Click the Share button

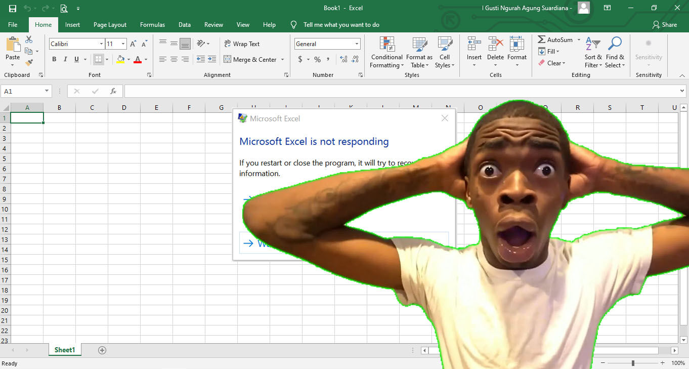665,24
